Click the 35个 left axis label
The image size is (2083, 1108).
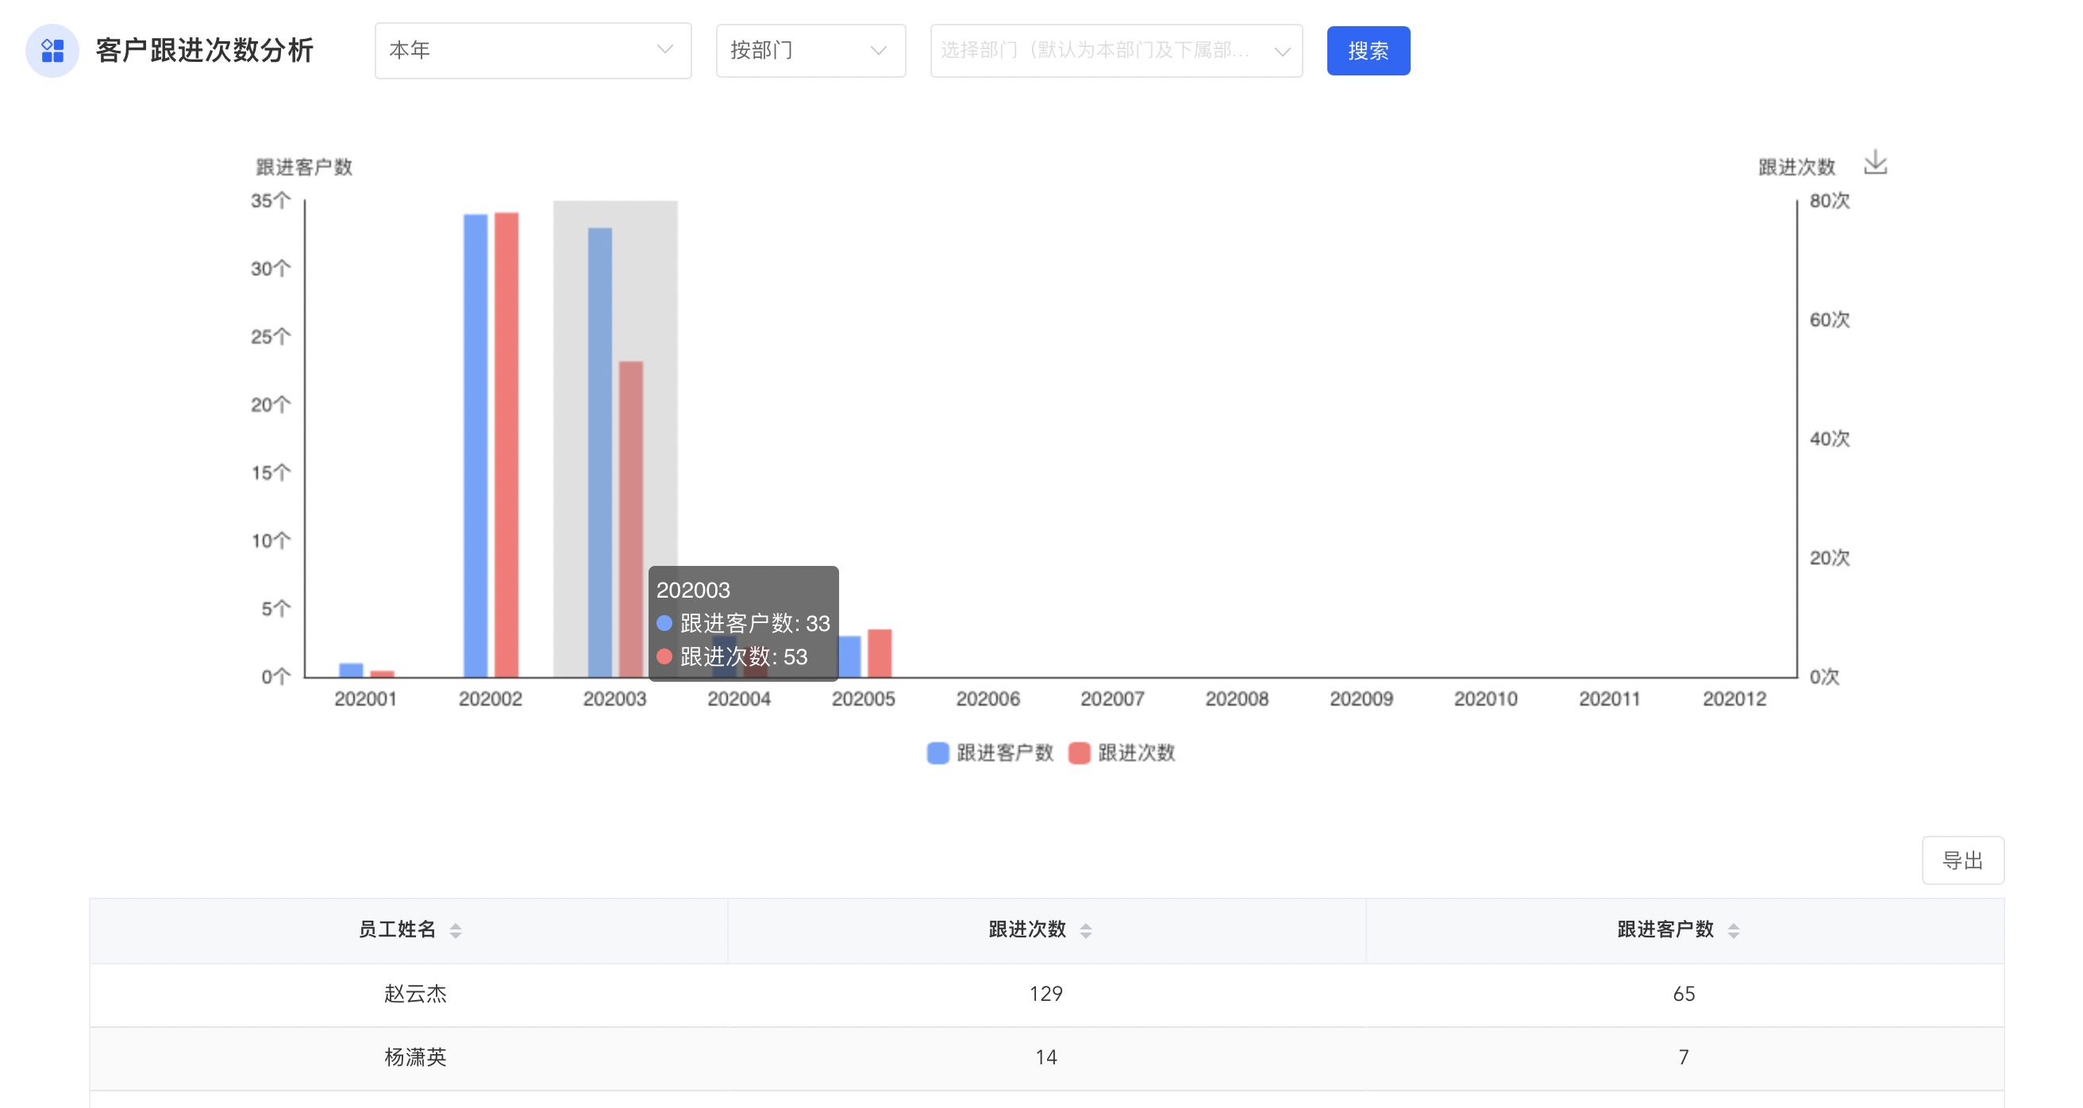pyautogui.click(x=270, y=201)
